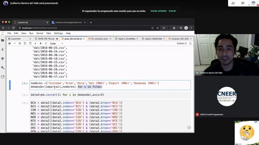Viewport: 259px width, 145px height.
Task: Open the Kernel menu
Action: (40, 33)
